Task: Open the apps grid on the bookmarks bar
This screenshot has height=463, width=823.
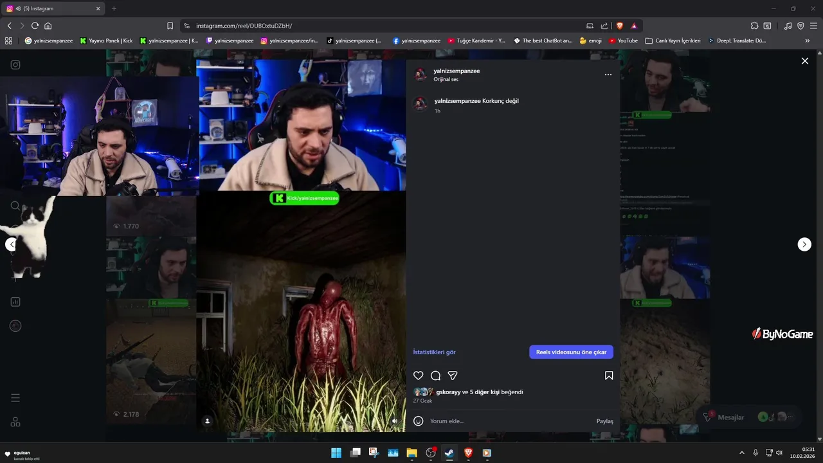Action: [8, 41]
